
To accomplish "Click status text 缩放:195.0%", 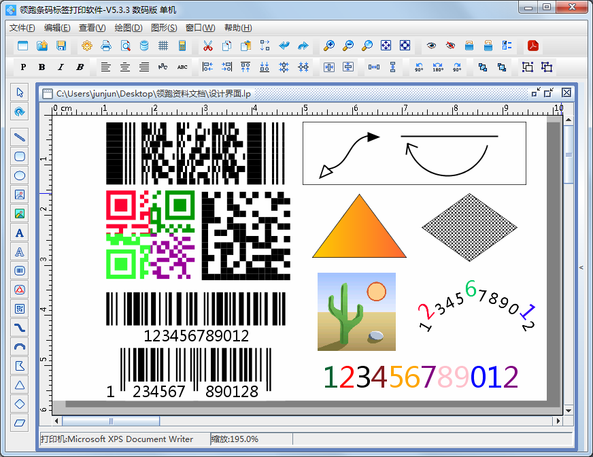I will pyautogui.click(x=235, y=439).
